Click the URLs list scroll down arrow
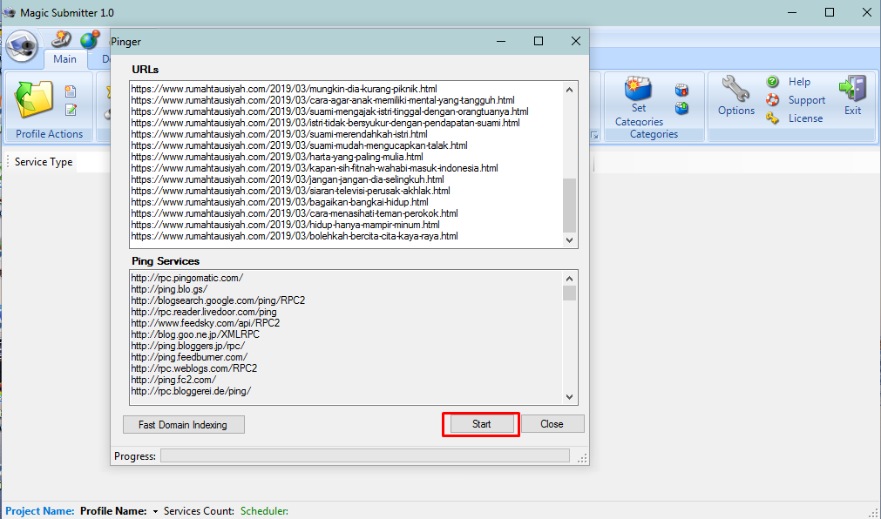This screenshot has width=881, height=519. [570, 239]
